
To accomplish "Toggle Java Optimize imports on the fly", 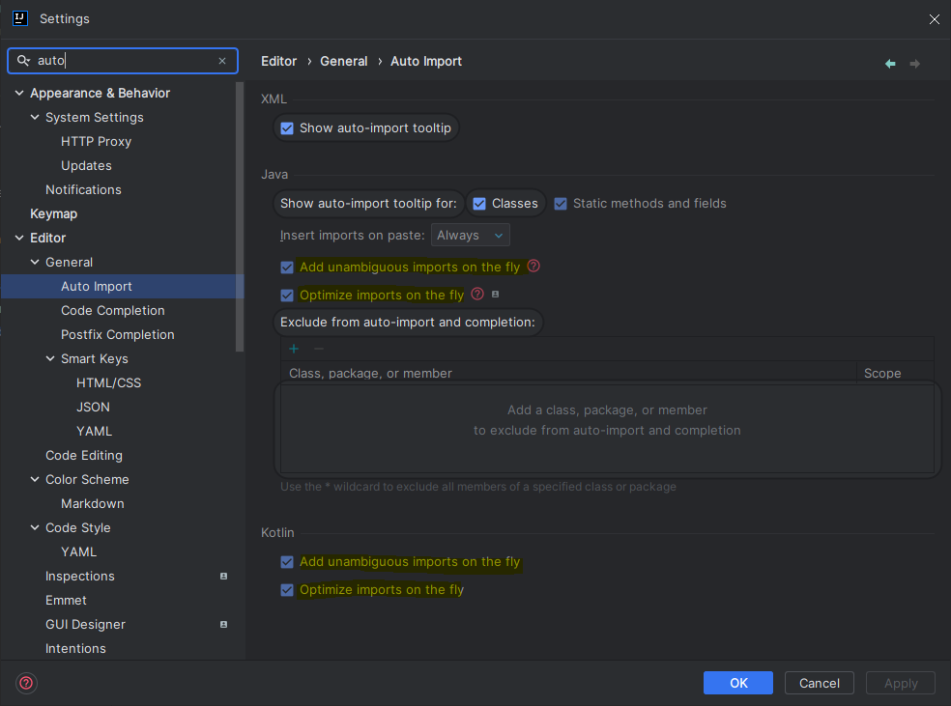I will tap(287, 296).
